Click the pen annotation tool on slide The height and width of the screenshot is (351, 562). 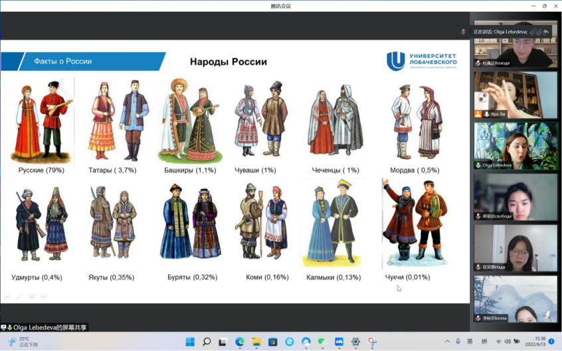tap(19, 297)
